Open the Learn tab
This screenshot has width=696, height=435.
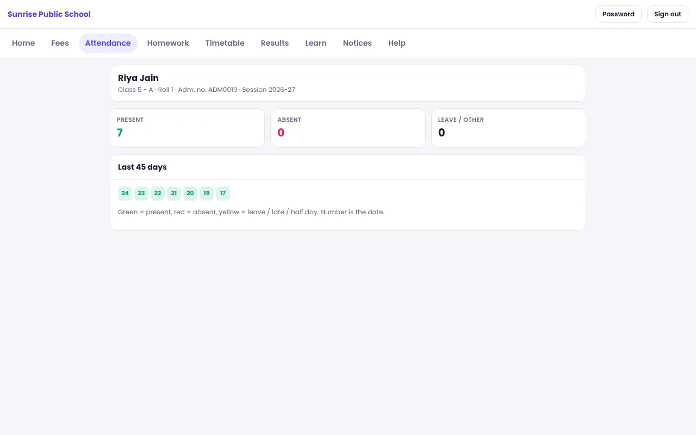point(315,43)
